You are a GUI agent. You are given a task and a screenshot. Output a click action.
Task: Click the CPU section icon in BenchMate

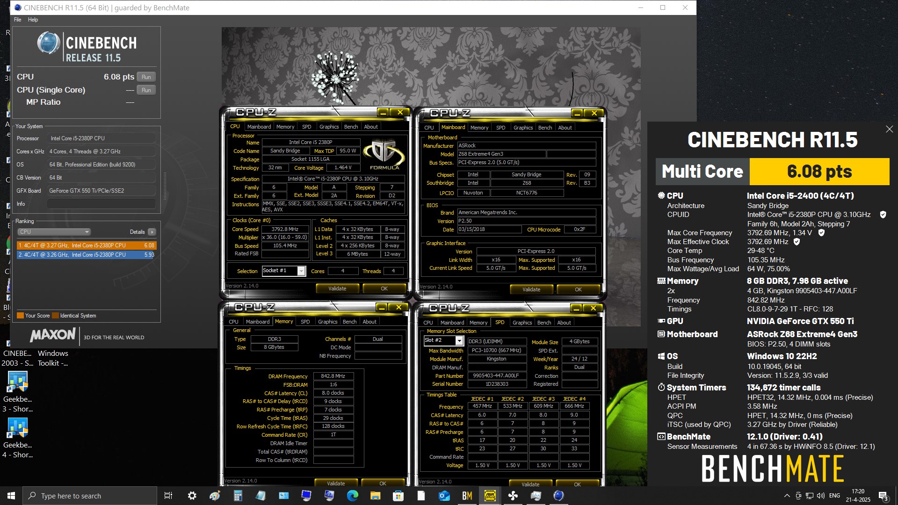click(661, 195)
